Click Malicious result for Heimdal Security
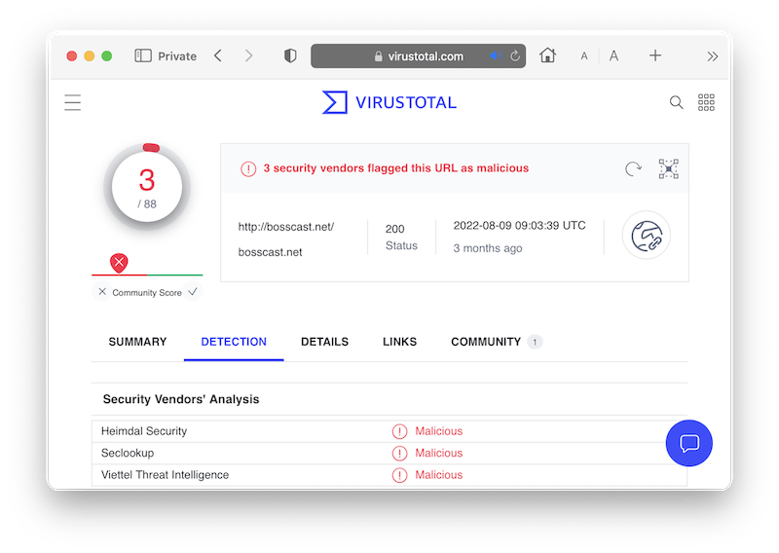This screenshot has width=779, height=553. 439,431
